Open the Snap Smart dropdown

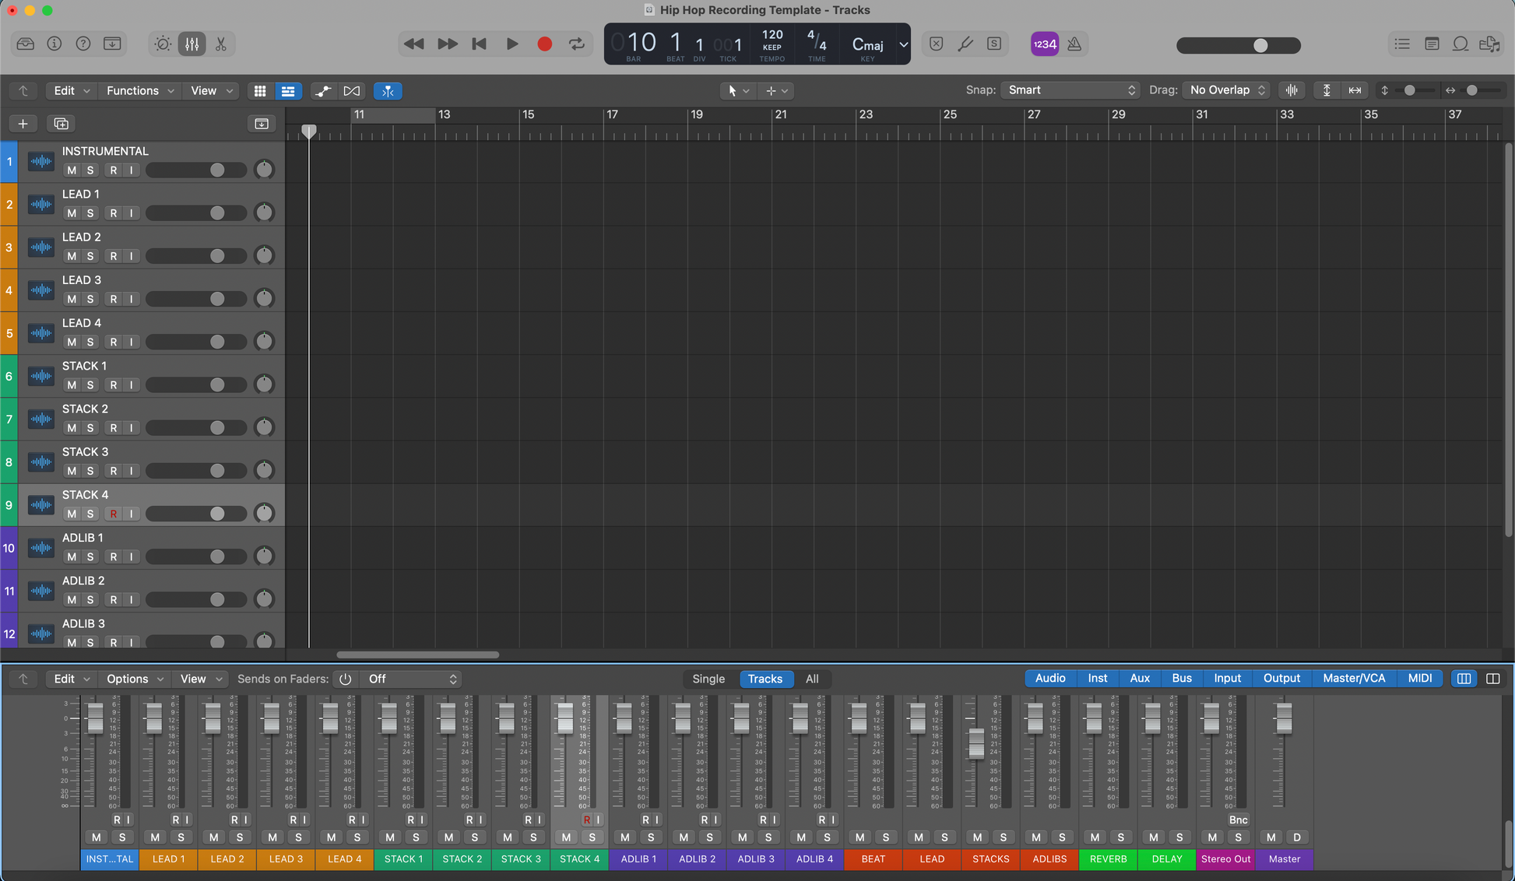1070,90
